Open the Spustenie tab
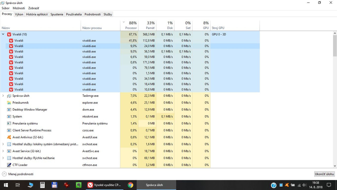Image resolution: width=337 pixels, height=190 pixels. pos(57,15)
